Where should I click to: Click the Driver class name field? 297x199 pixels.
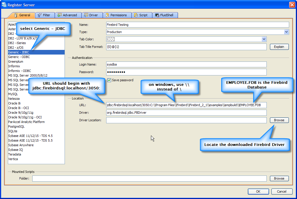pyautogui.click(x=186, y=113)
